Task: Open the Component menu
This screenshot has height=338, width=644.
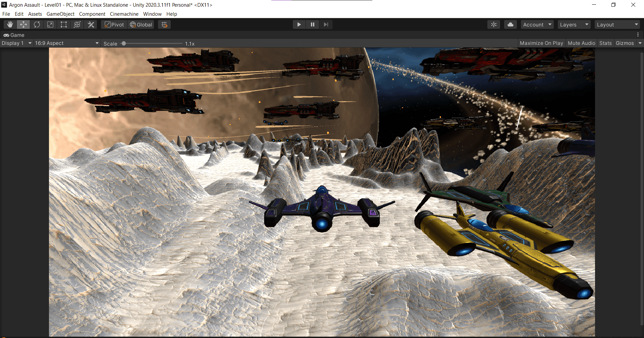Action: 92,14
